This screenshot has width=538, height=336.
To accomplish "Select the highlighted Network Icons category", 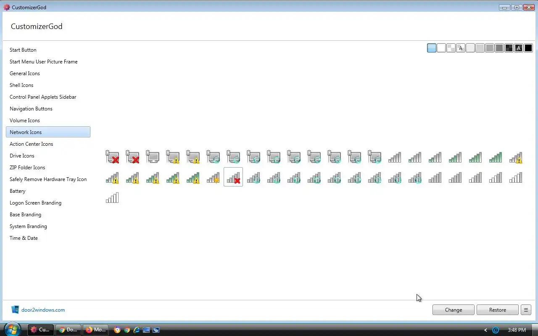I will 48,132.
